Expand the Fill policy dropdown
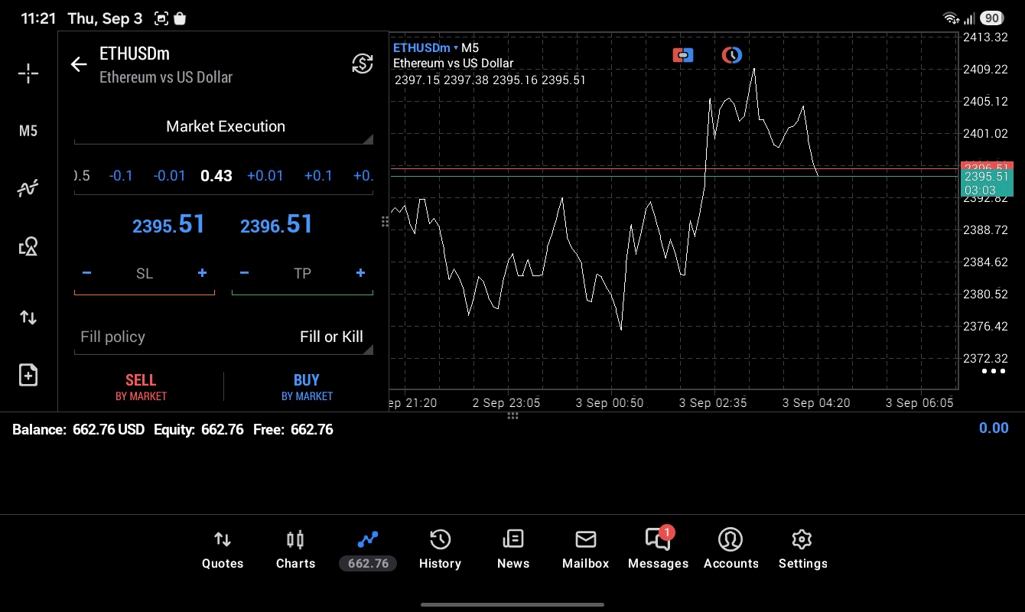Screen dimensions: 1025x612 click(224, 337)
